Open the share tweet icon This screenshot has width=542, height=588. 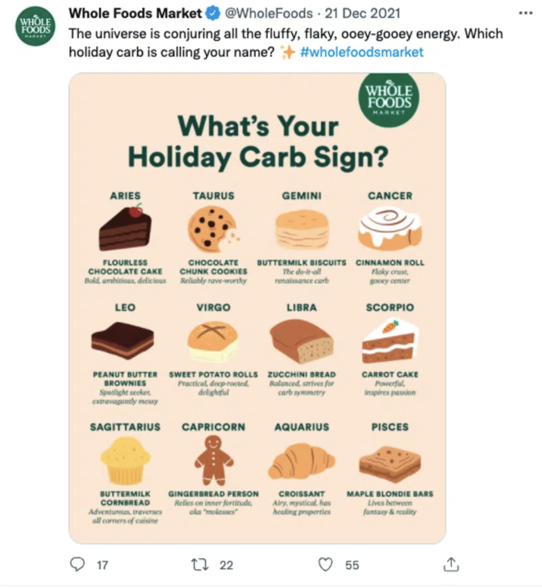(451, 564)
